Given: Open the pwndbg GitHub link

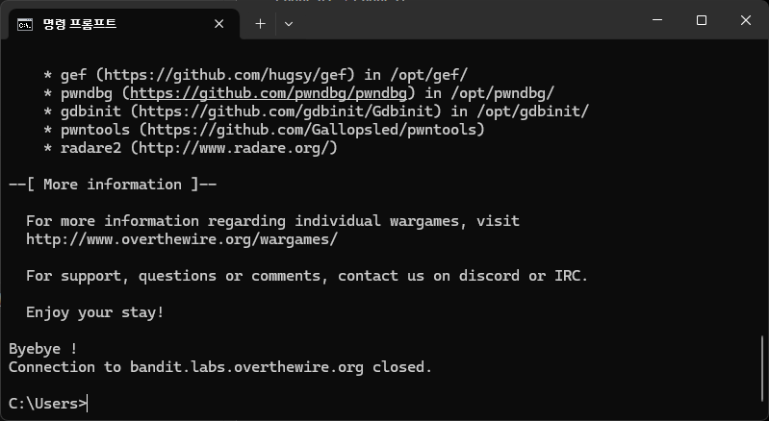Looking at the screenshot, I should pyautogui.click(x=269, y=93).
